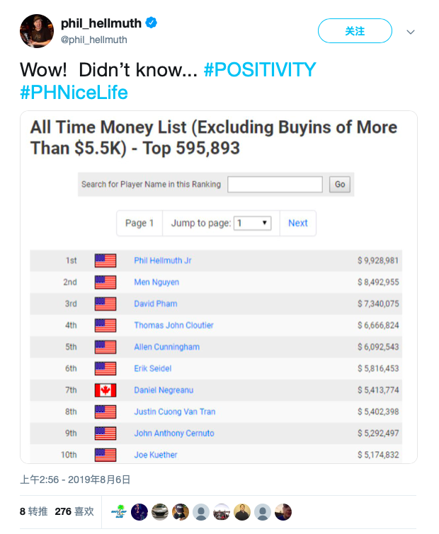The width and height of the screenshot is (439, 534).
Task: Click the Canada flag beside Daniel Negreanu
Action: 106,390
